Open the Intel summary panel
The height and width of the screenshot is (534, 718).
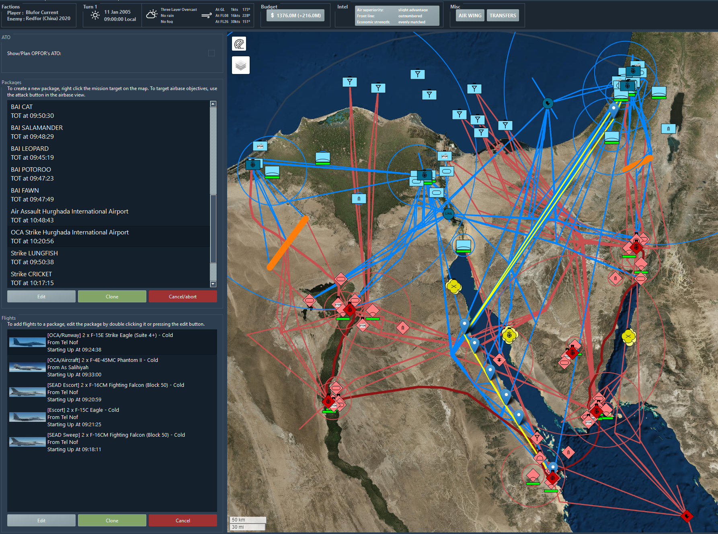point(397,16)
